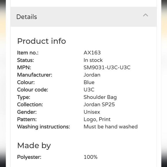Click MPN value SM9031-U3C-U3C
The width and height of the screenshot is (167, 167).
click(107, 68)
